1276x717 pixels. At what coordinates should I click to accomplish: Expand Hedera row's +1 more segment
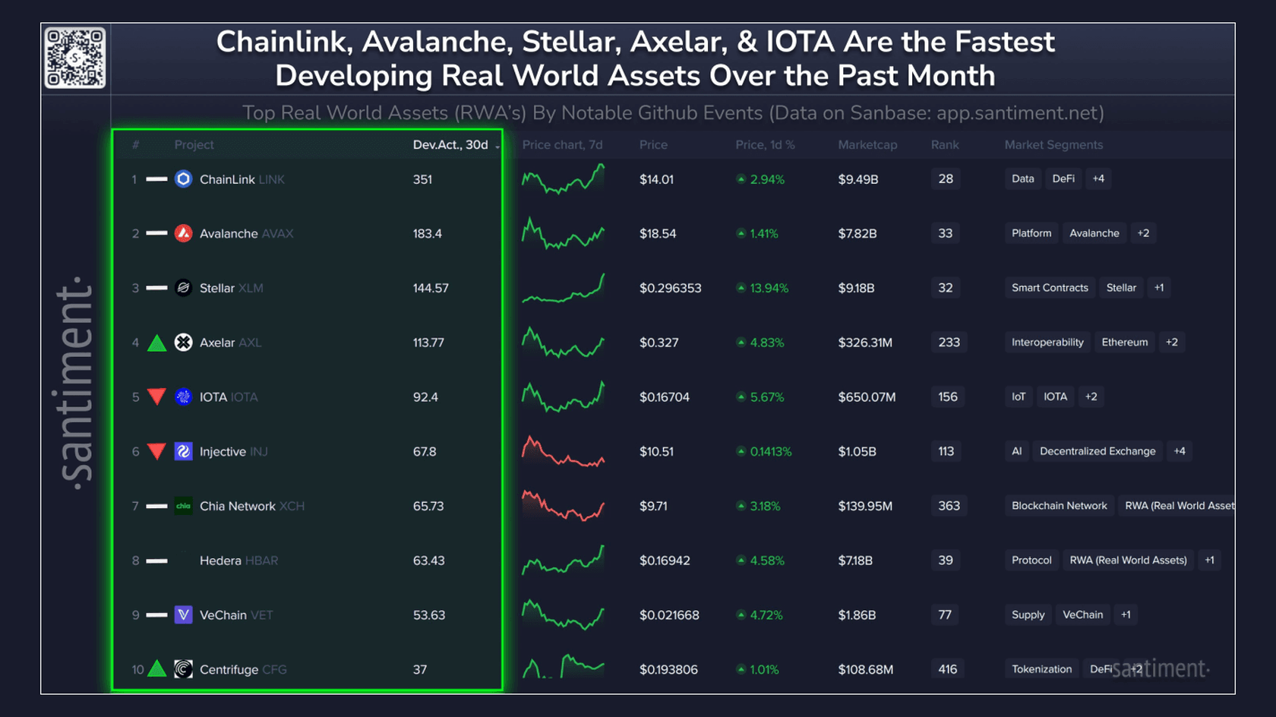[1210, 561]
